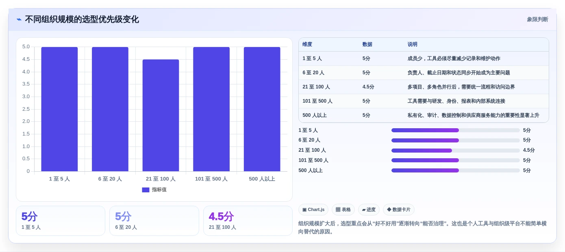Click the 6 至 20 人 progress bar

[x=456, y=140]
